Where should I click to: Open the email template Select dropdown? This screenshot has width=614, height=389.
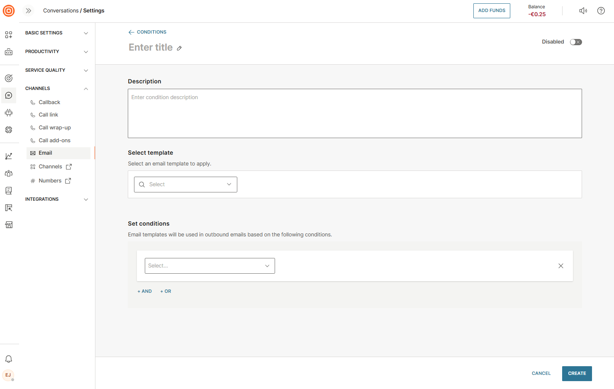185,185
